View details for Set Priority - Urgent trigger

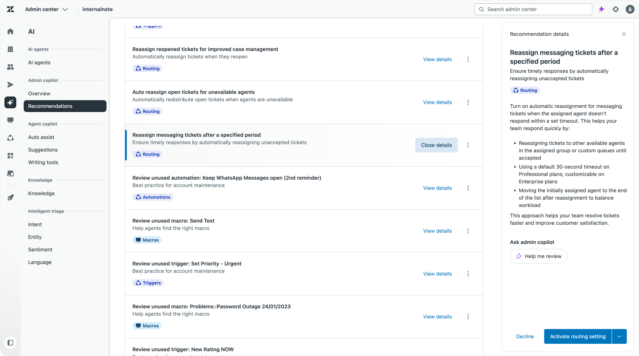pyautogui.click(x=437, y=274)
